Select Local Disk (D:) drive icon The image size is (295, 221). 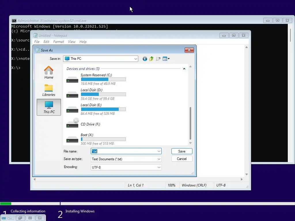72,95
